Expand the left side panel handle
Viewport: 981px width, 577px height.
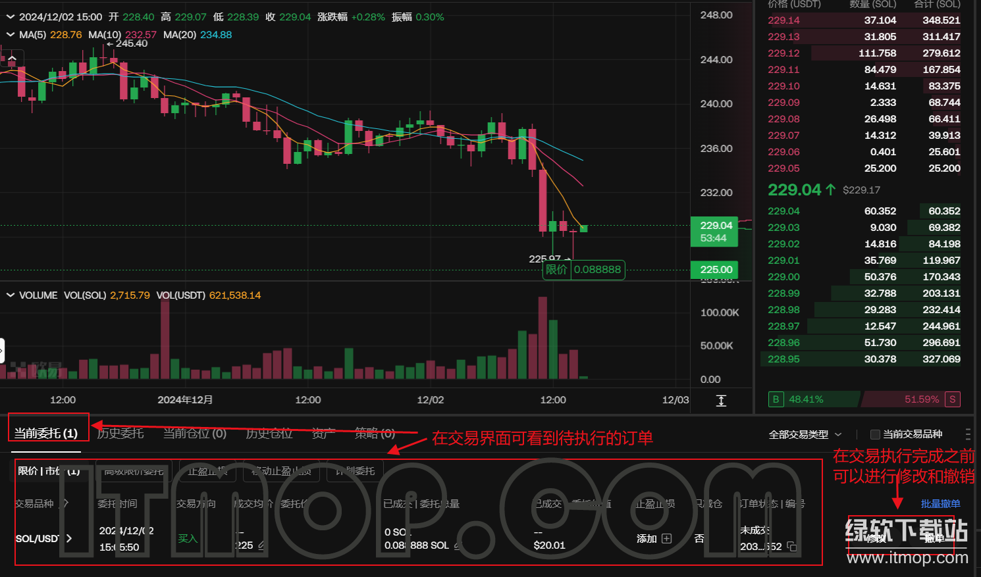pos(2,351)
